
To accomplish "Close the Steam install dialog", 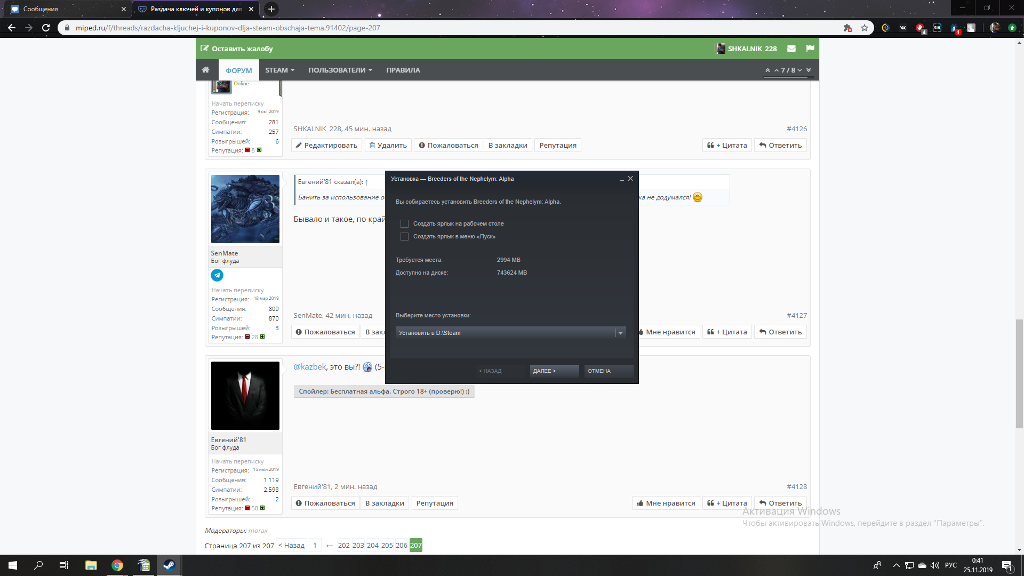I will (x=630, y=179).
